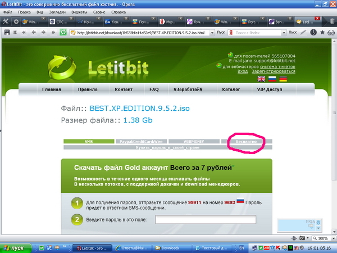337x253 pixels.
Task: Open the VIP Доступ navigation item
Action: pyautogui.click(x=270, y=89)
